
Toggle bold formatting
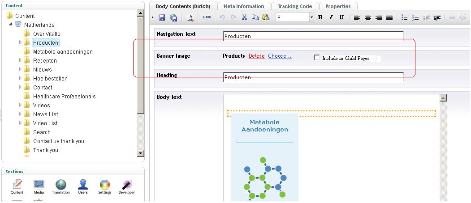click(x=320, y=17)
